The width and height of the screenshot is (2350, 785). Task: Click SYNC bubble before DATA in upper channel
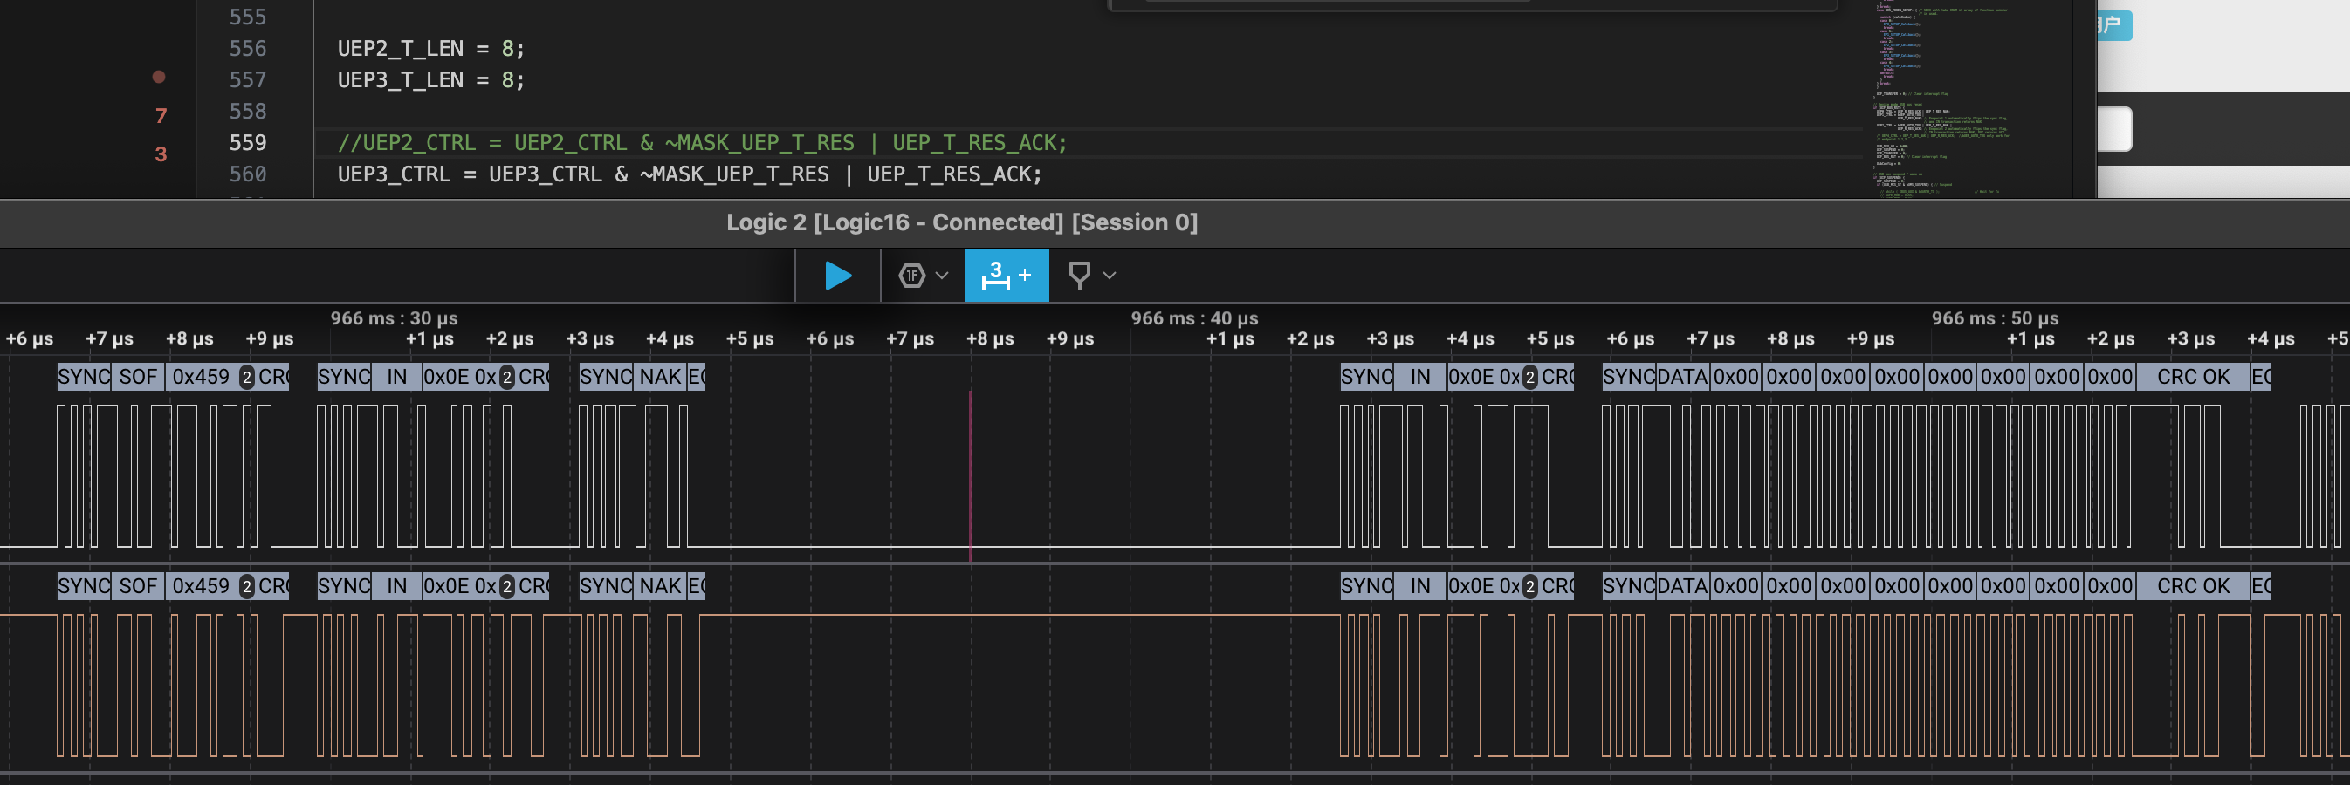(1628, 377)
